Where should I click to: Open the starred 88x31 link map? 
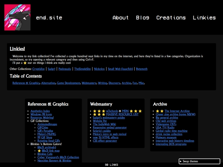pos(51,151)
